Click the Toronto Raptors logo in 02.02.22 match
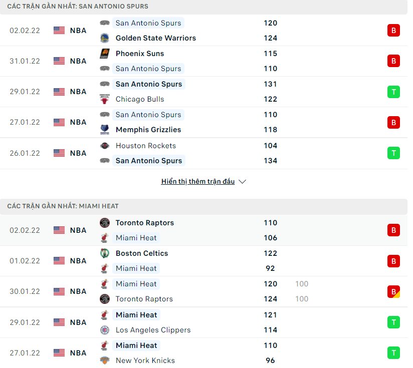This screenshot has height=368, width=413. tap(105, 223)
